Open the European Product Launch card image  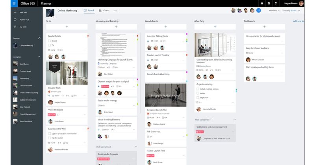coord(166,95)
